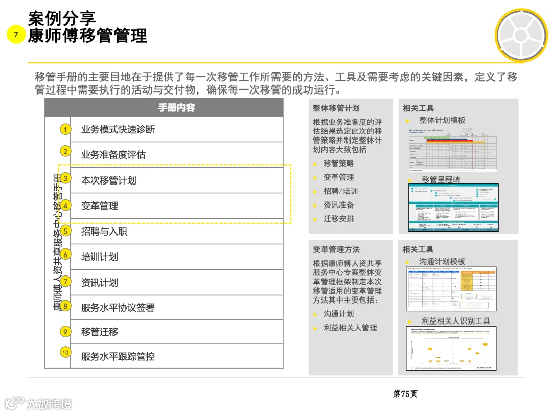
Task: Click the arrow bullet before 迁移安排
Action: [315, 219]
